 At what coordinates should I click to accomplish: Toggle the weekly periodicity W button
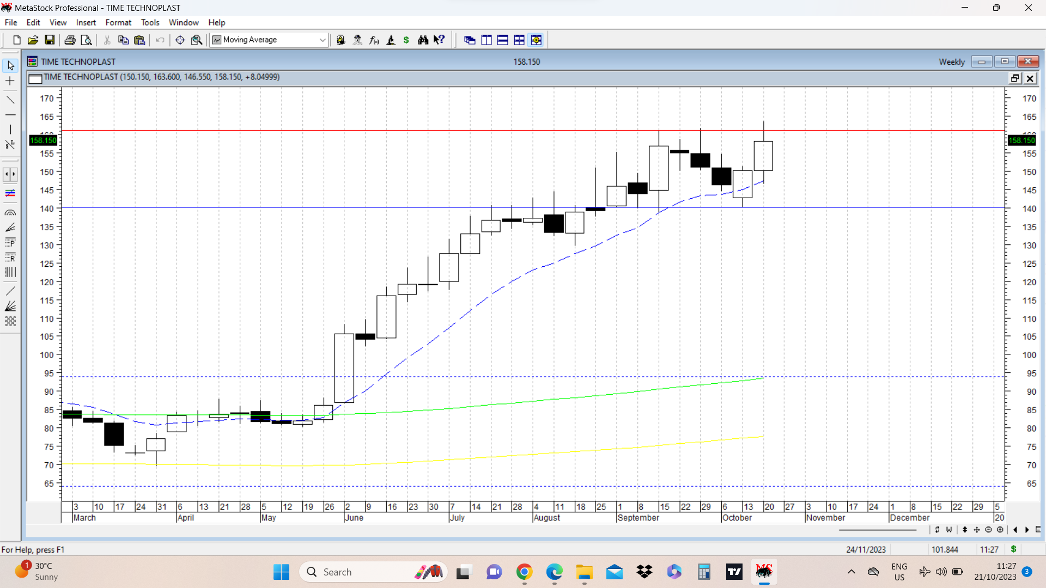pyautogui.click(x=949, y=530)
